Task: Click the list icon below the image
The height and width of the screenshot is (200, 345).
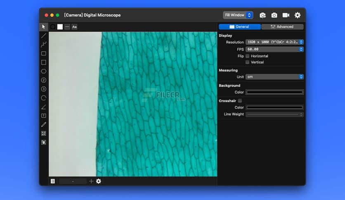Action: coord(53,181)
